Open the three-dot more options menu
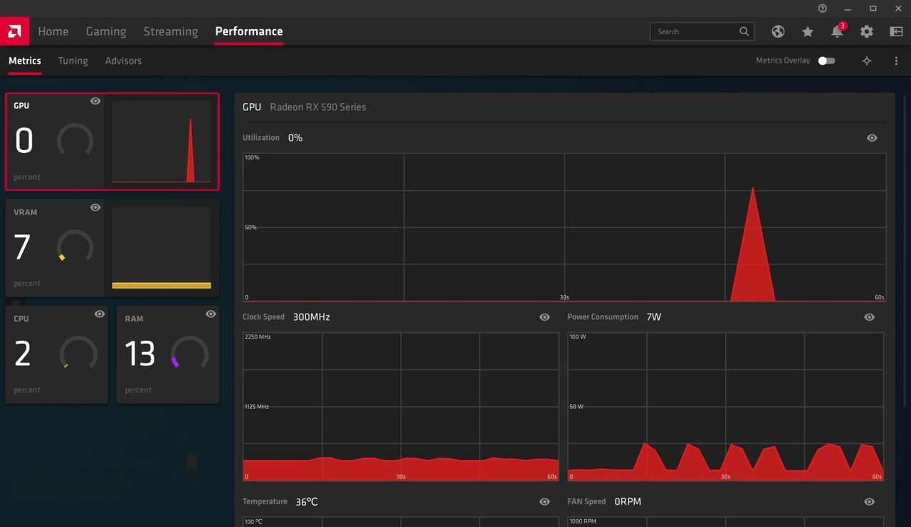The image size is (911, 527). (x=896, y=60)
